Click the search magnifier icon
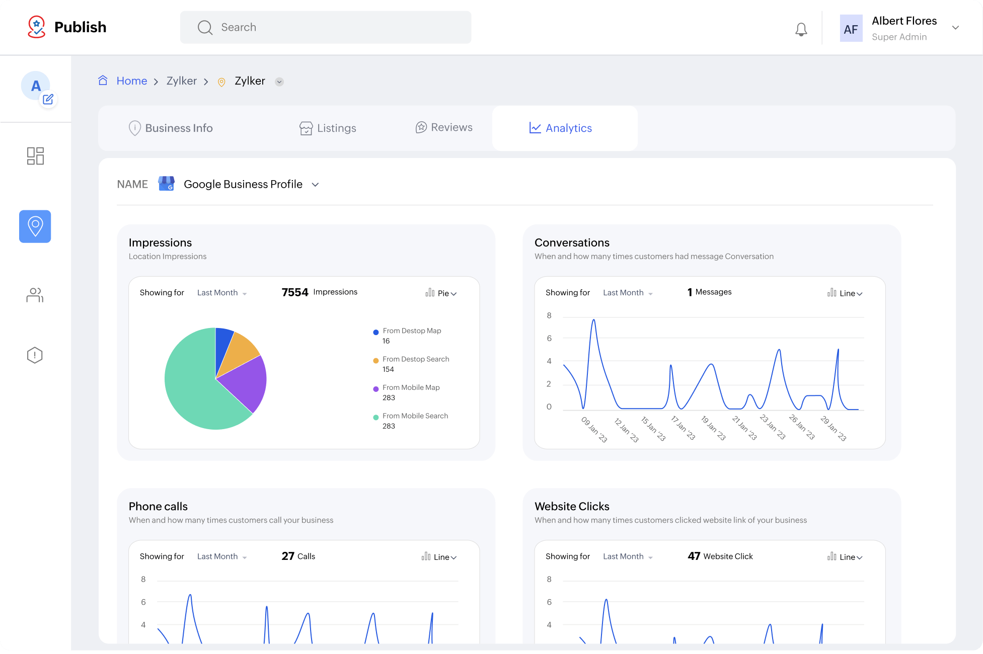This screenshot has height=654, width=983. (205, 27)
